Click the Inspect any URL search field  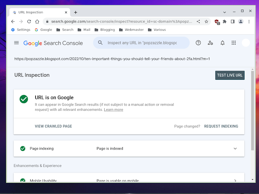pos(142,43)
